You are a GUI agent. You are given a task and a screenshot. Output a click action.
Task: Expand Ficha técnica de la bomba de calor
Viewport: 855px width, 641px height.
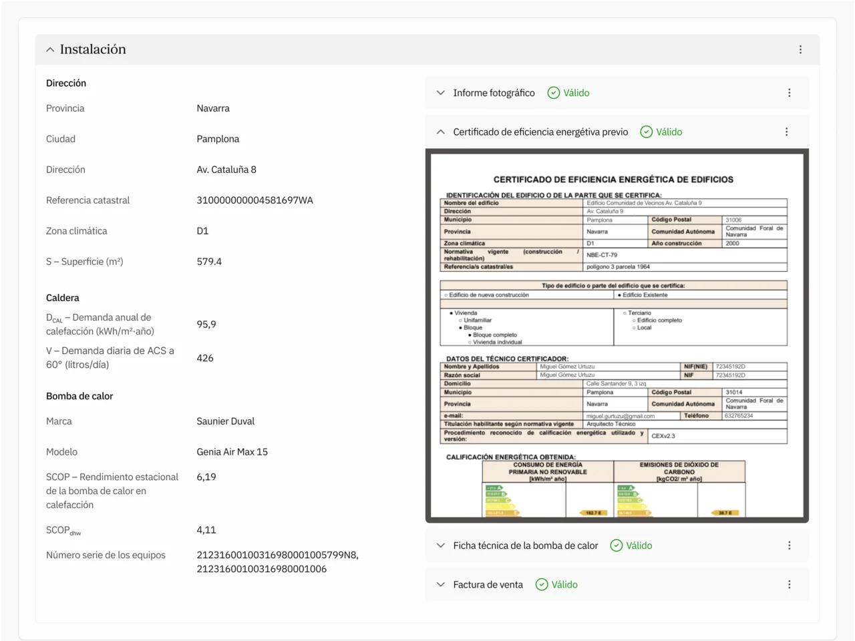[x=441, y=546]
